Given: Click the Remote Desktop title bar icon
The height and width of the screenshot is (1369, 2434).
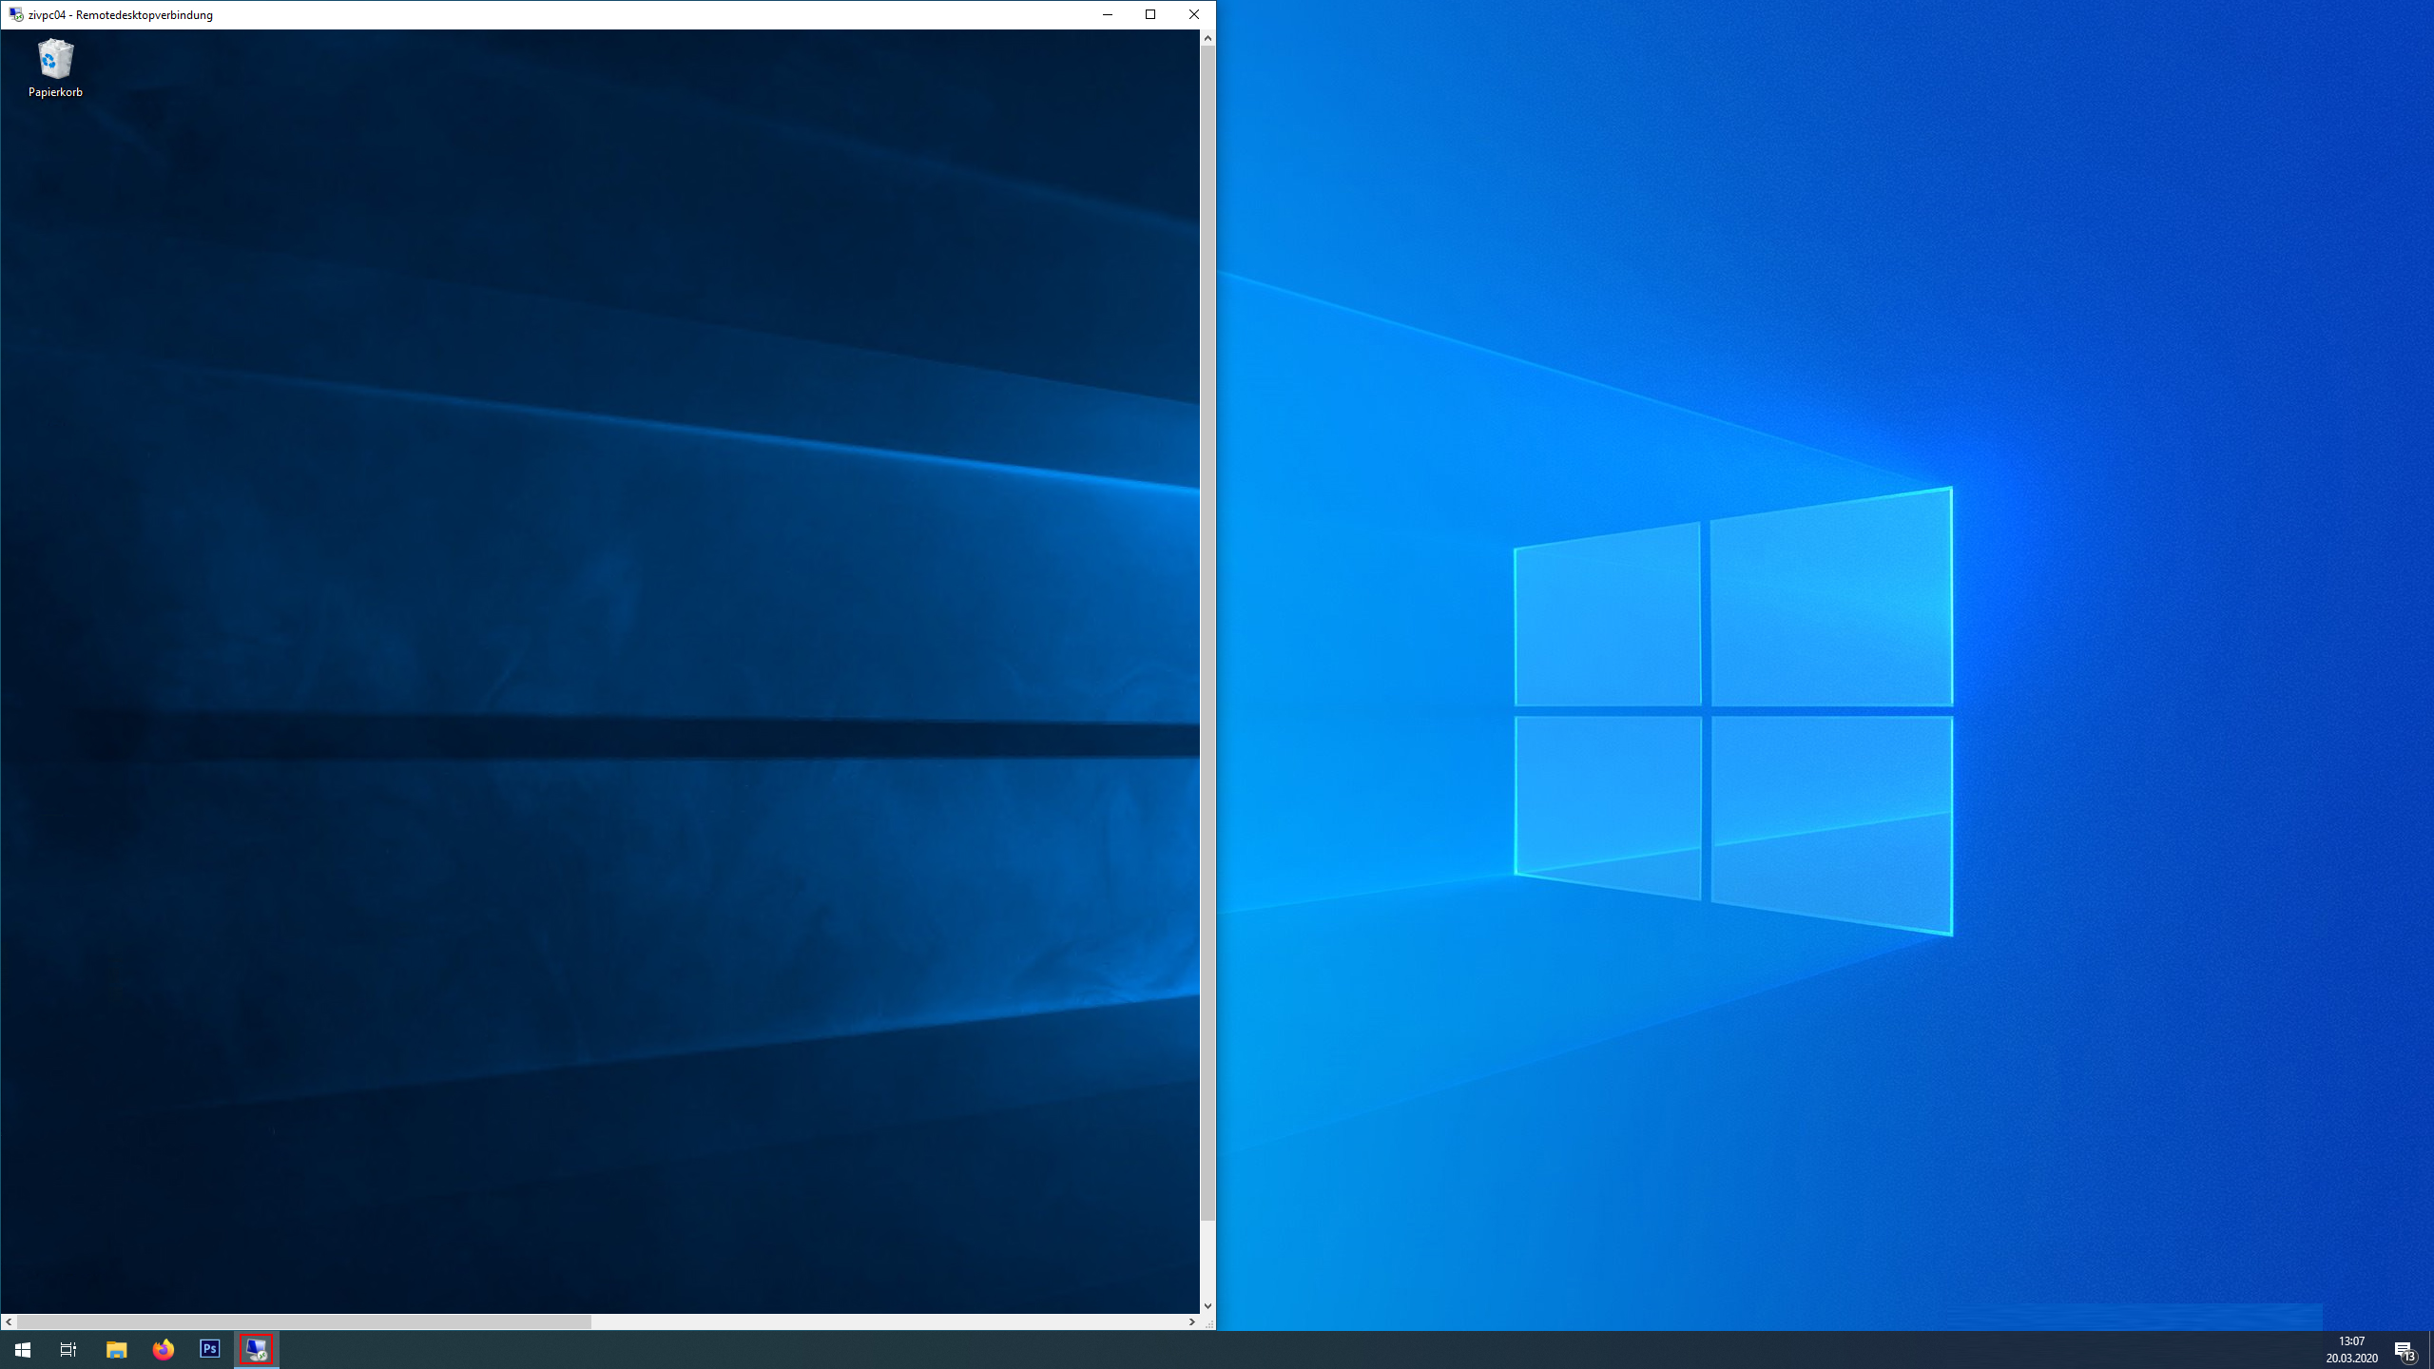Looking at the screenshot, I should (15, 14).
